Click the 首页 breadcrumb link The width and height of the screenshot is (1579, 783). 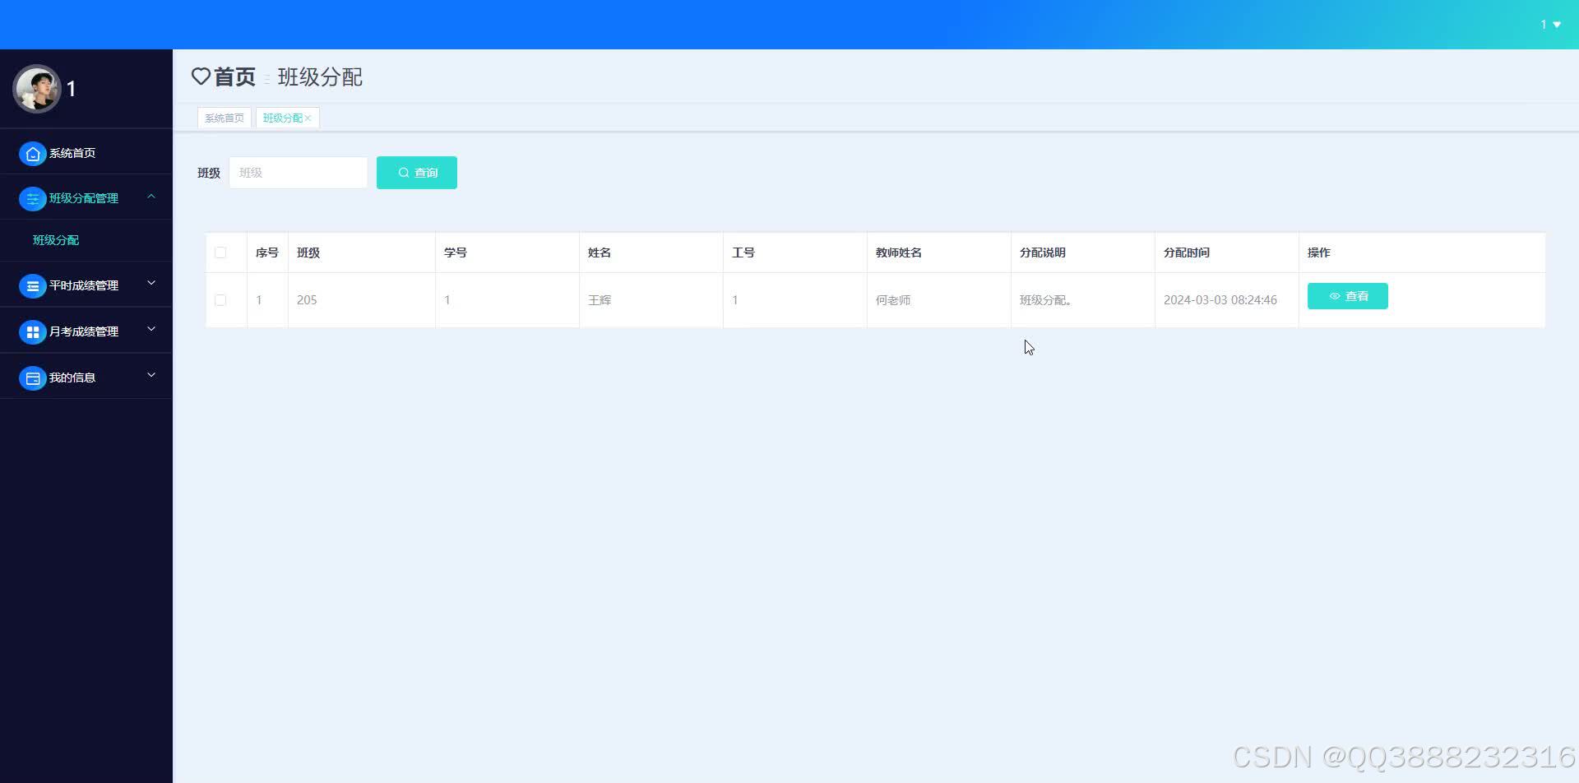pos(234,76)
